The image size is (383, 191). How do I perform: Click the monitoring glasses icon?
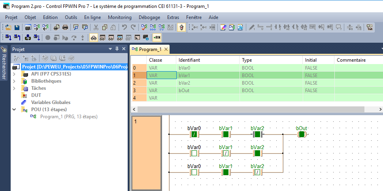point(93,38)
